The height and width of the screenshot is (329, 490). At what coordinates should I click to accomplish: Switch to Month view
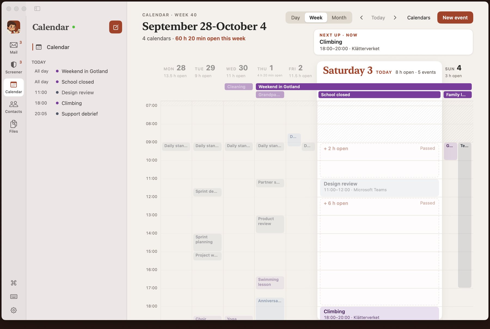tap(339, 18)
